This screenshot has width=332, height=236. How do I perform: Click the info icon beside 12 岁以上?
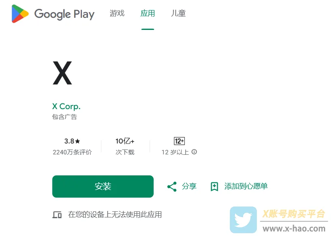click(x=194, y=152)
